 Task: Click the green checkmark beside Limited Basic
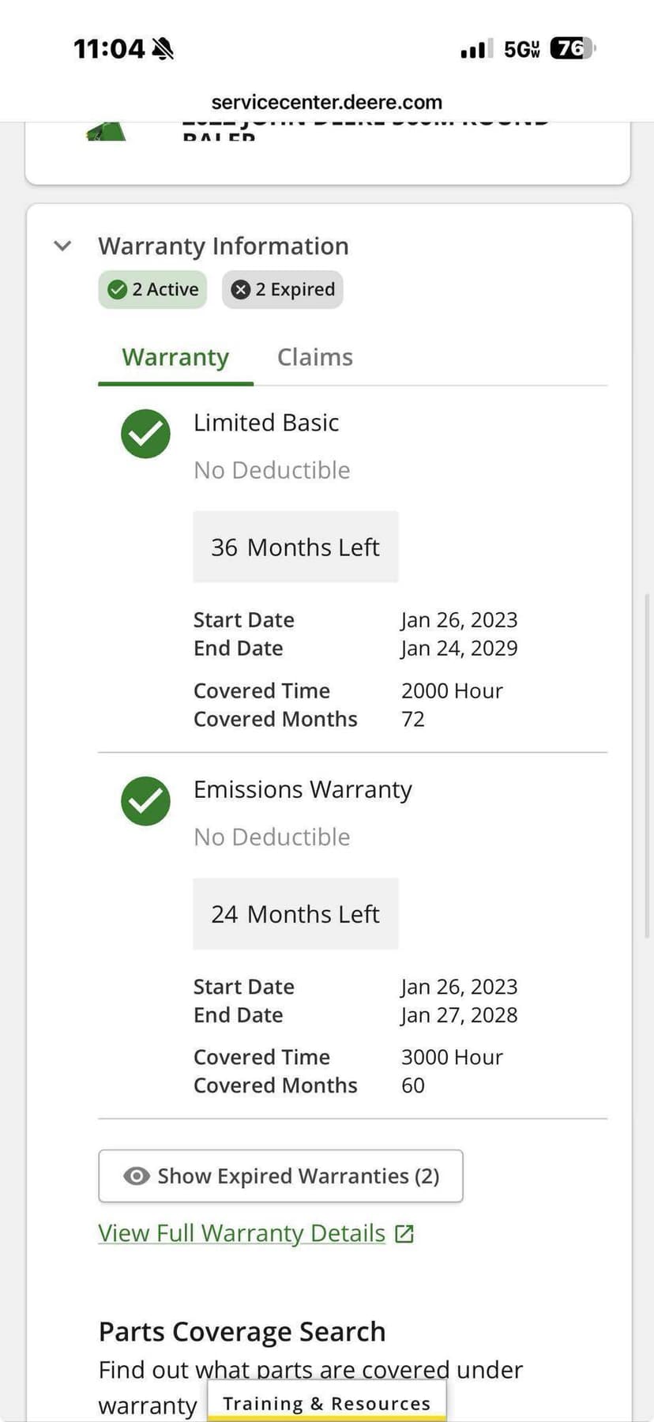(x=145, y=434)
